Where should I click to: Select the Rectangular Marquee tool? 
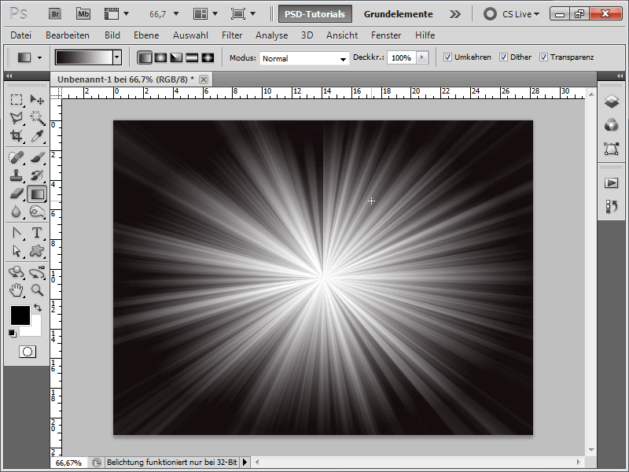coord(17,99)
